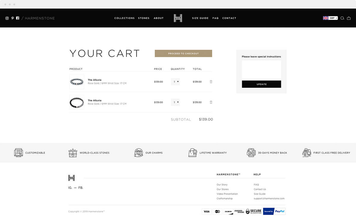Open Craftsmanship footer link
Image resolution: width=356 pixels, height=218 pixels.
tap(225, 198)
